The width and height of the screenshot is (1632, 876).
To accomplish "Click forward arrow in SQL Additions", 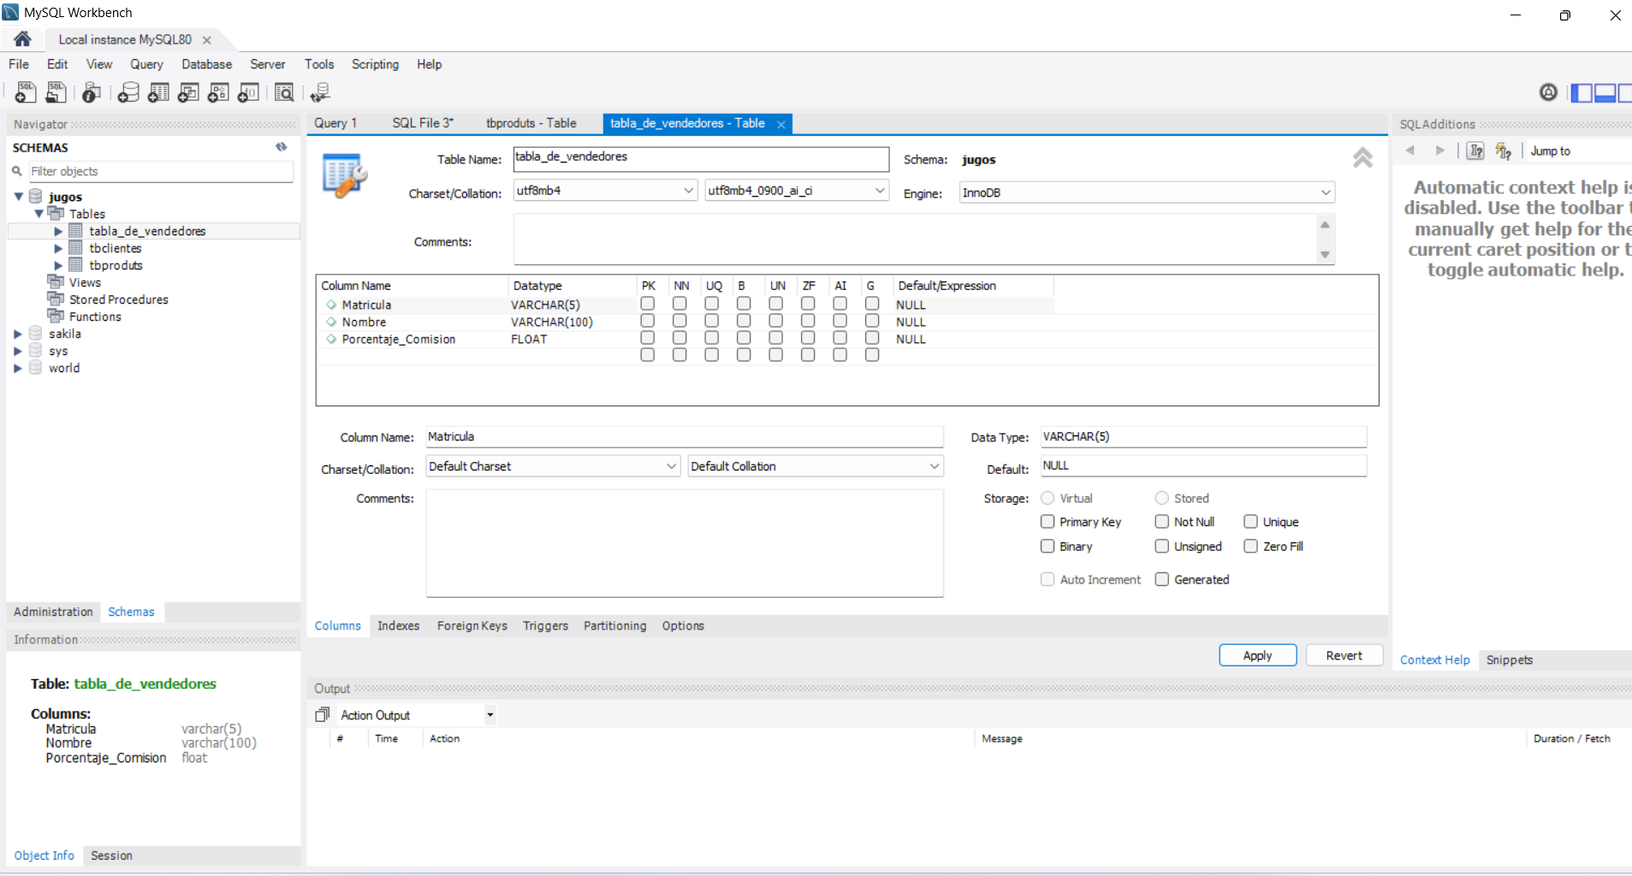I will (1440, 151).
